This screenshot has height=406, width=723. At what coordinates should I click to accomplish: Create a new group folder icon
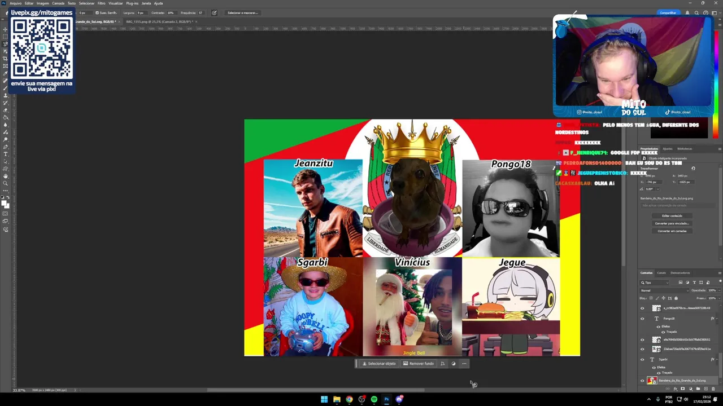pos(698,389)
